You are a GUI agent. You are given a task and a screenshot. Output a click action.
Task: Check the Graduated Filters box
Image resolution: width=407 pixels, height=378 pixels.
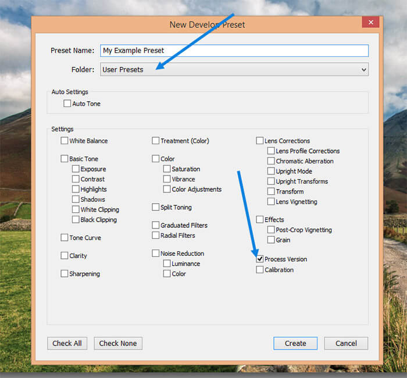pyautogui.click(x=155, y=225)
